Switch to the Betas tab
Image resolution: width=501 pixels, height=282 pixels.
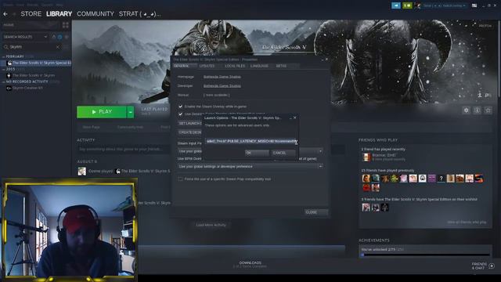pos(281,66)
